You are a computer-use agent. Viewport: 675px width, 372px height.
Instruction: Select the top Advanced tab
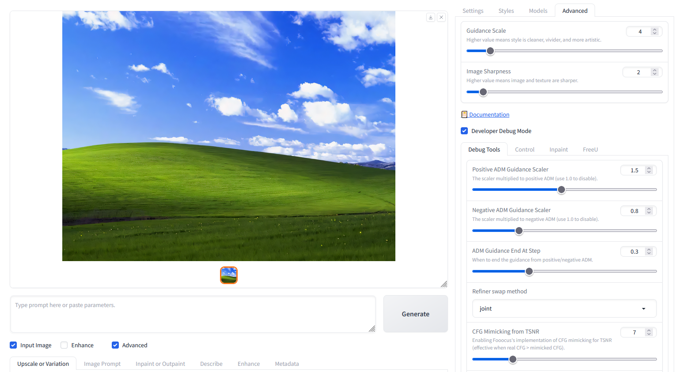pos(575,11)
